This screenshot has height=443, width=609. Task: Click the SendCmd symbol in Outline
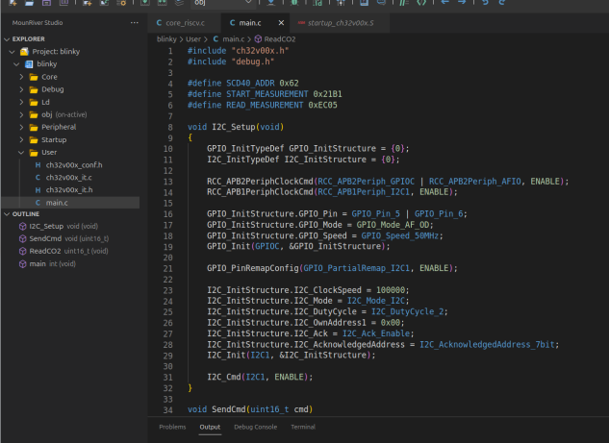click(45, 238)
